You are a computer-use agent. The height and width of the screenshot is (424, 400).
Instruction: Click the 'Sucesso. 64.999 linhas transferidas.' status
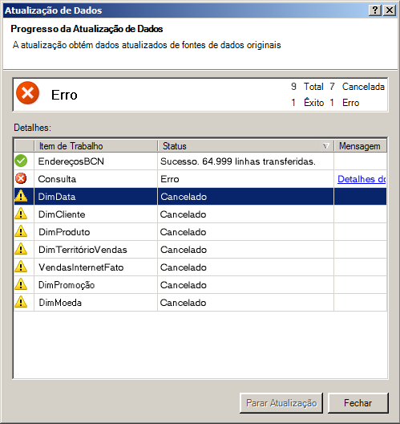[x=238, y=161]
